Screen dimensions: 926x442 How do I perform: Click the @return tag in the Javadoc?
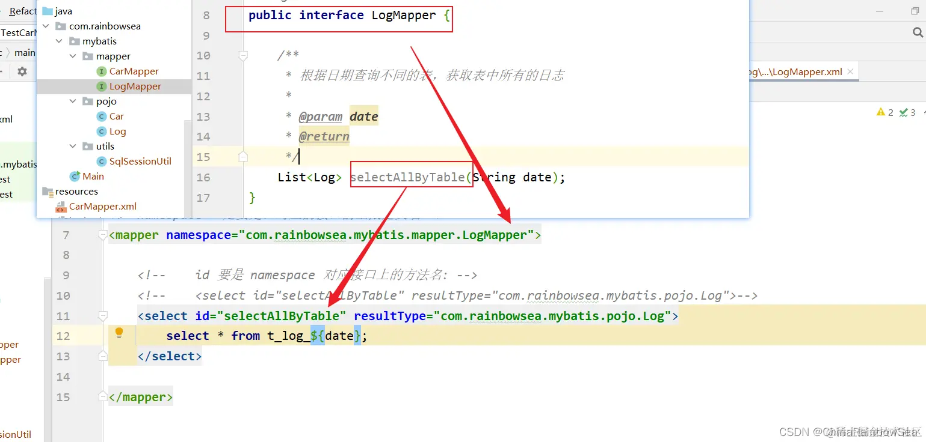click(x=324, y=136)
